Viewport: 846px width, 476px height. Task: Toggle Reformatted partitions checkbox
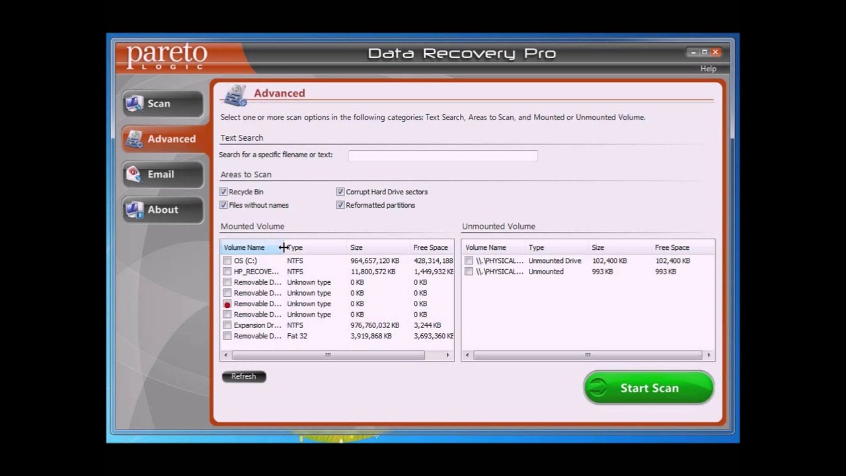[340, 205]
